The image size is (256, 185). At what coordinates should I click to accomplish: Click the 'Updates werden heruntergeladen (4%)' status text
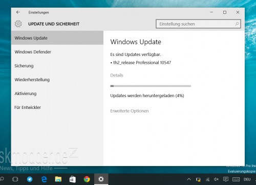[x=147, y=96]
